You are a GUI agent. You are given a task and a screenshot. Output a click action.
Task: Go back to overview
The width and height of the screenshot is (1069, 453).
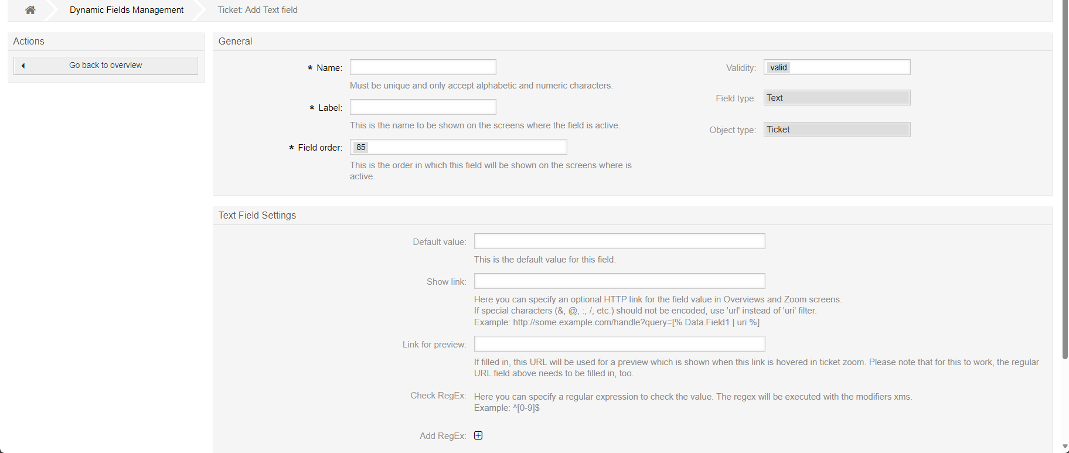[x=105, y=66]
